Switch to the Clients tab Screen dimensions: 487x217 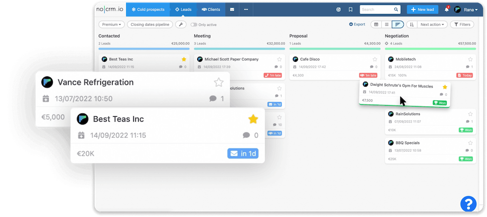click(x=207, y=9)
